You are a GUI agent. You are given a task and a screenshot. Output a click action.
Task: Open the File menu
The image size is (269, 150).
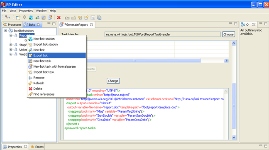(4, 11)
